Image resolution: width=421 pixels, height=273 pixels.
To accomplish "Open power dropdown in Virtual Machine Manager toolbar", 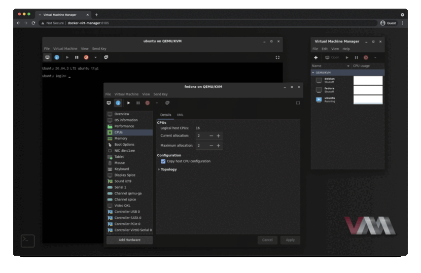I will [x=375, y=57].
